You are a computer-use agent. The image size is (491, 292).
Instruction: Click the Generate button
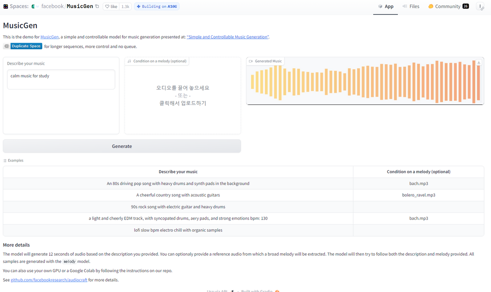click(122, 146)
